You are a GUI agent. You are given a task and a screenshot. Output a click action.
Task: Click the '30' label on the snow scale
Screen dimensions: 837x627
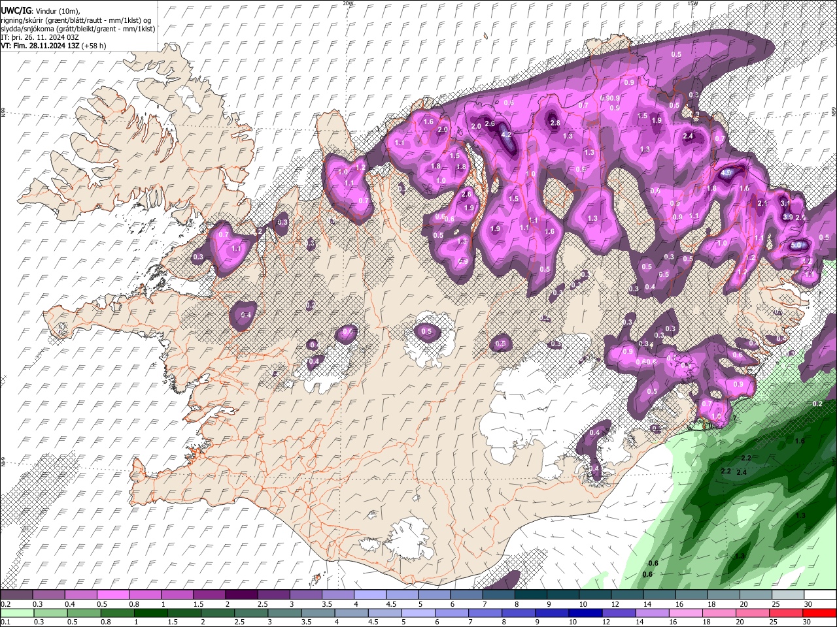point(808,604)
